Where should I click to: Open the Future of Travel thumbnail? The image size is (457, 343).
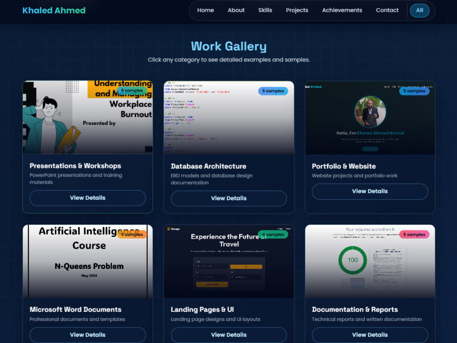click(228, 261)
